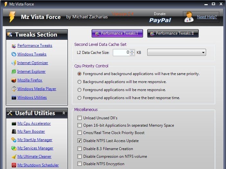Viewport: 226px width, 169px height.
Task: Check Disable Compression on NTFS volume
Action: (79, 156)
